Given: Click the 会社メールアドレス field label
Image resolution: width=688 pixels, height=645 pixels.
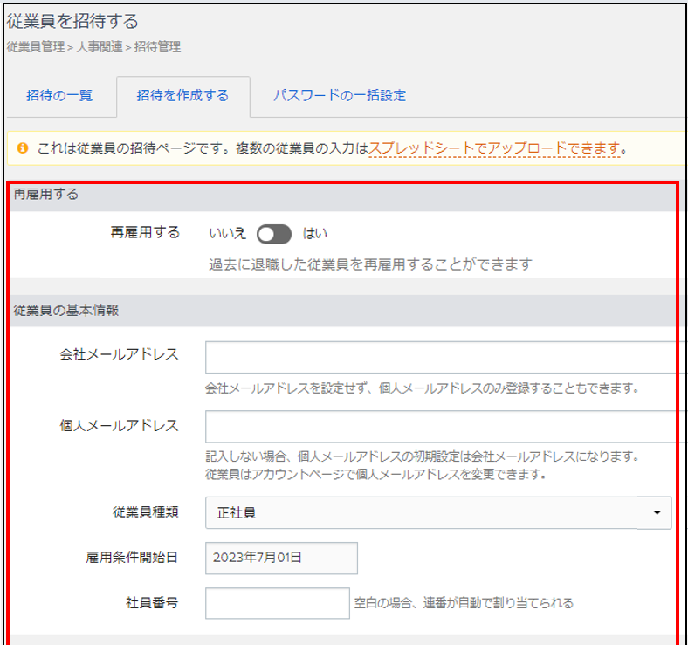Looking at the screenshot, I should (119, 354).
